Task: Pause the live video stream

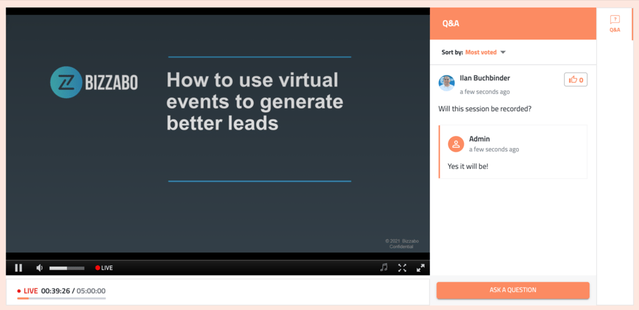Action: [x=19, y=268]
